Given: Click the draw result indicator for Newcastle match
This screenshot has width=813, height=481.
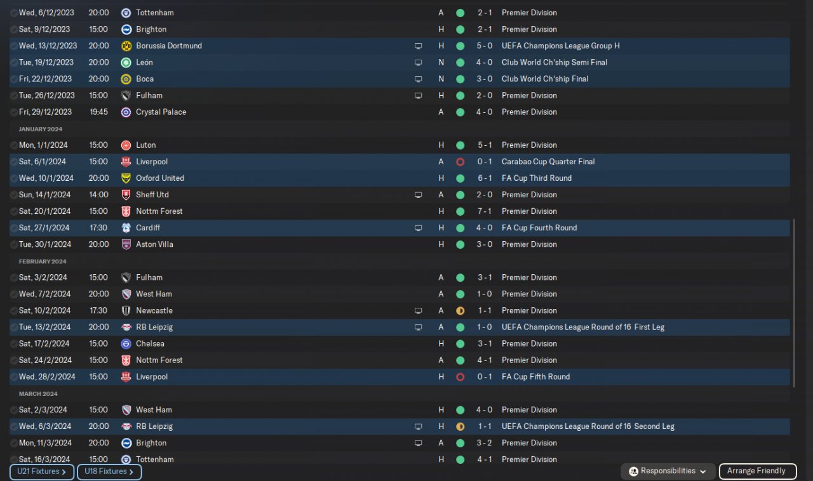Looking at the screenshot, I should [x=460, y=311].
